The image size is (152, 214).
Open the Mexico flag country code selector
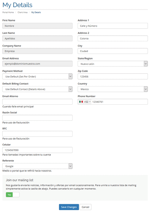tap(85, 102)
